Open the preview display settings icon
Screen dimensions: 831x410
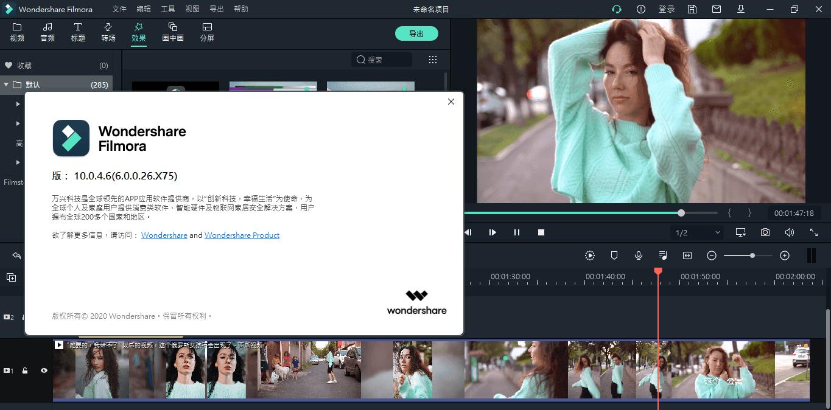pos(741,232)
